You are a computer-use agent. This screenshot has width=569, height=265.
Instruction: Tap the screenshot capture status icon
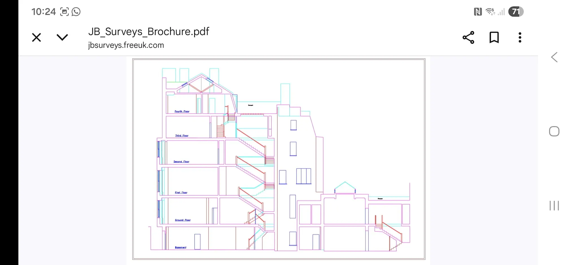click(64, 12)
